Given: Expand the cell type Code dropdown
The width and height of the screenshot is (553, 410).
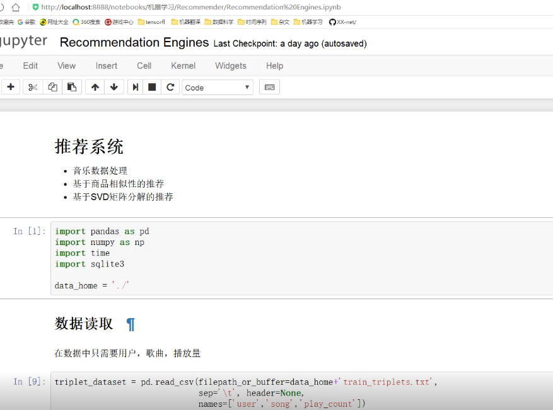Looking at the screenshot, I should tap(218, 88).
